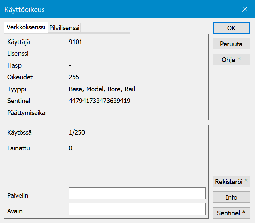The image size is (255, 223).
Task: Click the Hasp label
Action: click(x=14, y=65)
